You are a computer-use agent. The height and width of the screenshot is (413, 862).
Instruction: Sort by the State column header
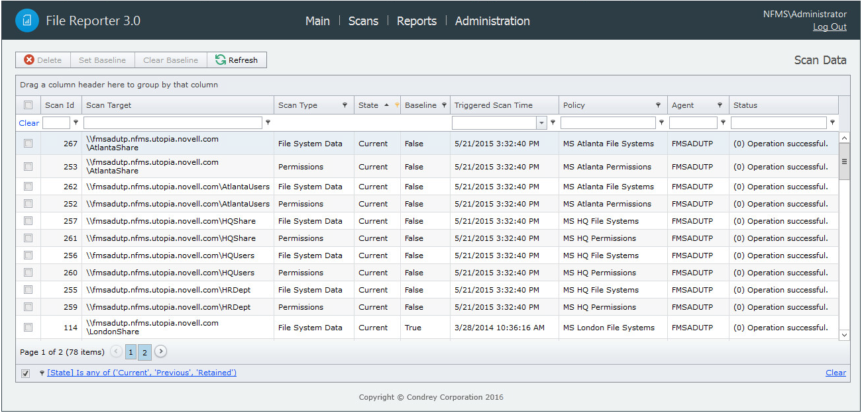pyautogui.click(x=368, y=105)
